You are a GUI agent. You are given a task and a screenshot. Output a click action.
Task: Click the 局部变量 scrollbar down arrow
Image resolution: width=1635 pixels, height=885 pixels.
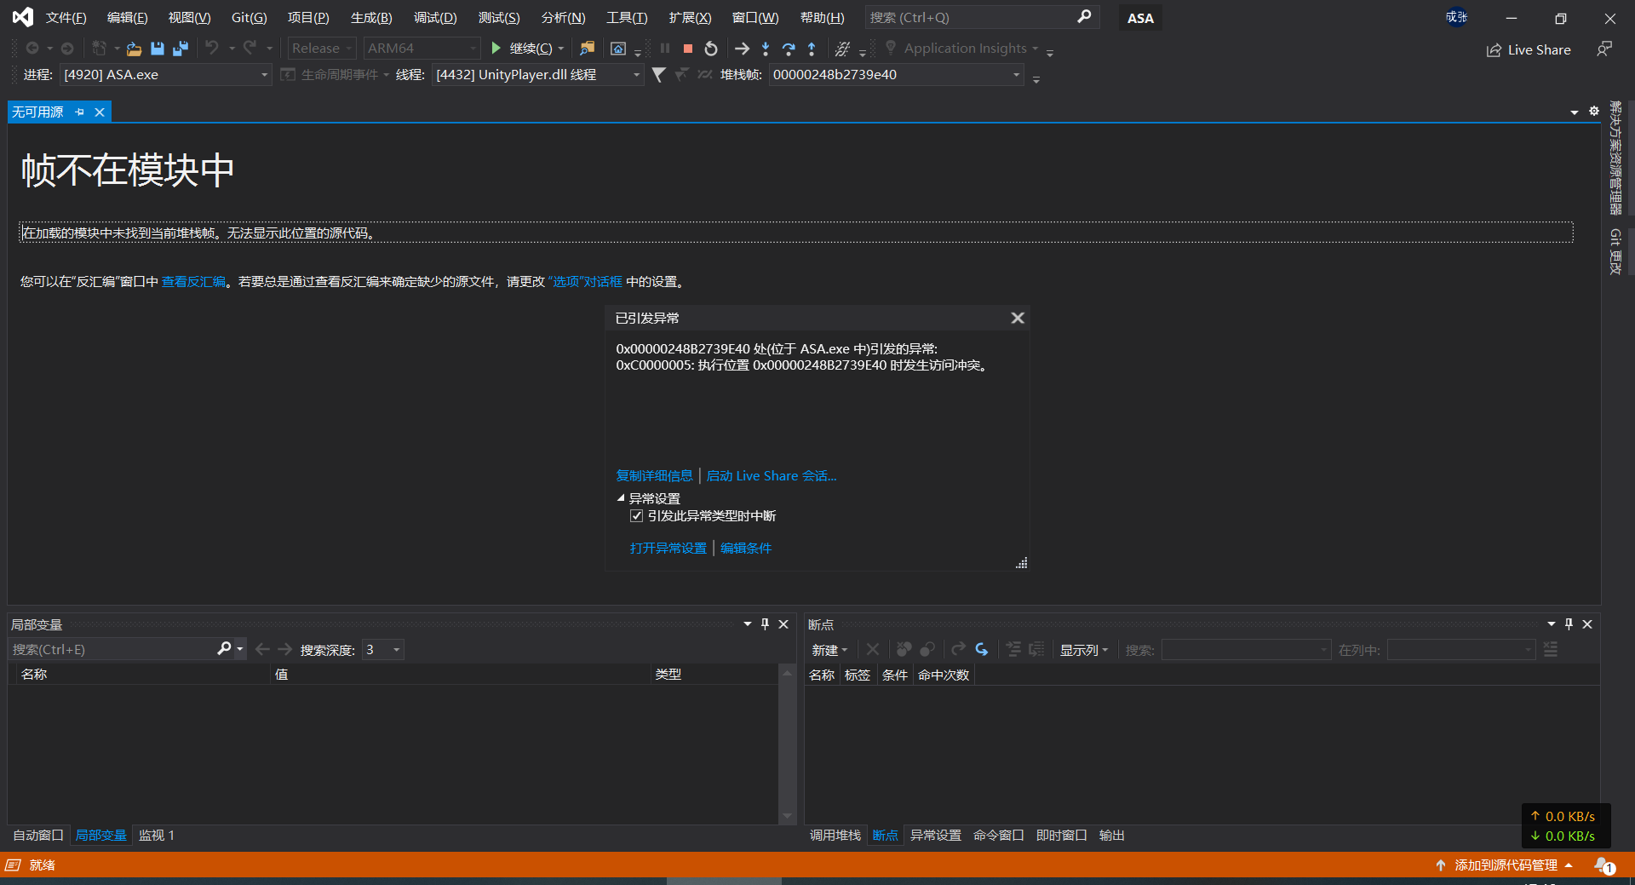[x=787, y=816]
